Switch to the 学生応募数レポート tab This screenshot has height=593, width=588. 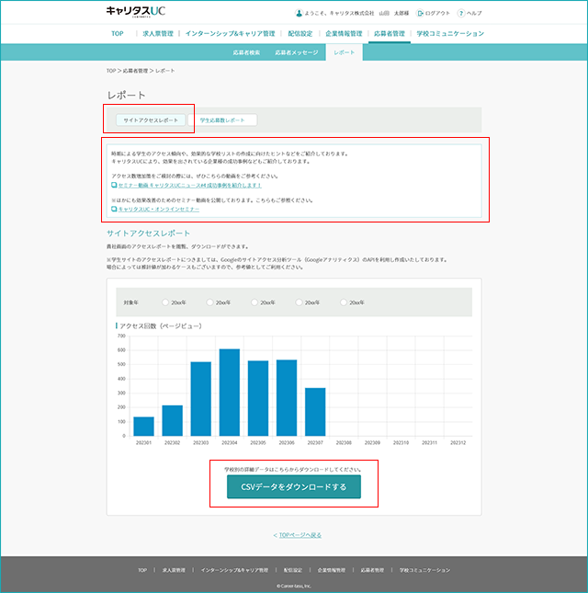click(x=222, y=120)
